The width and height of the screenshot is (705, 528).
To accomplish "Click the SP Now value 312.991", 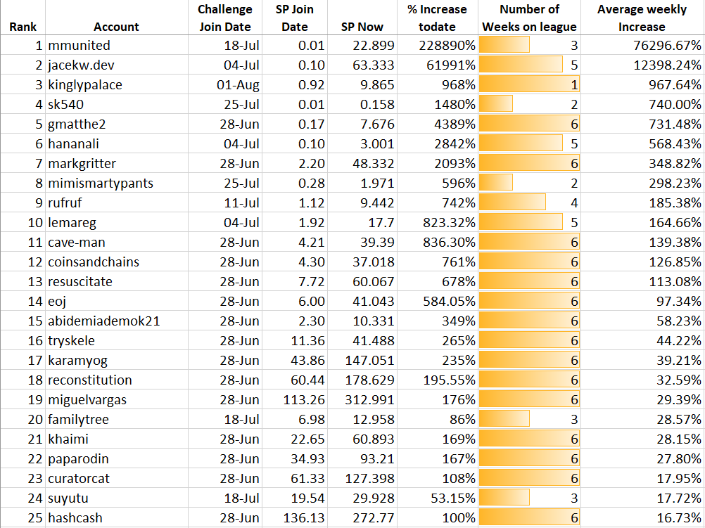I will [x=362, y=399].
